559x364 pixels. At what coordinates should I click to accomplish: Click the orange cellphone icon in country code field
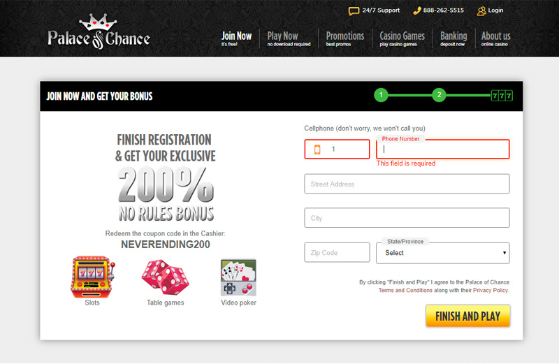(x=317, y=150)
